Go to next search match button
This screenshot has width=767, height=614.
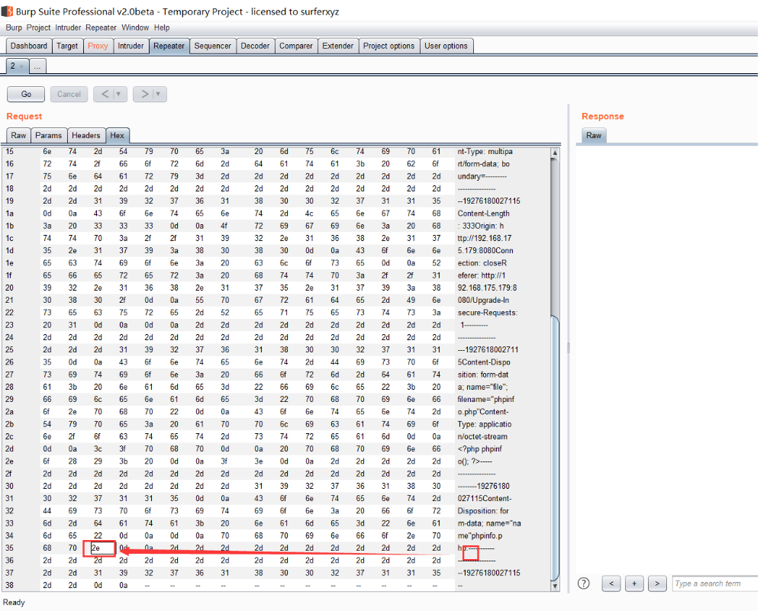(x=657, y=583)
